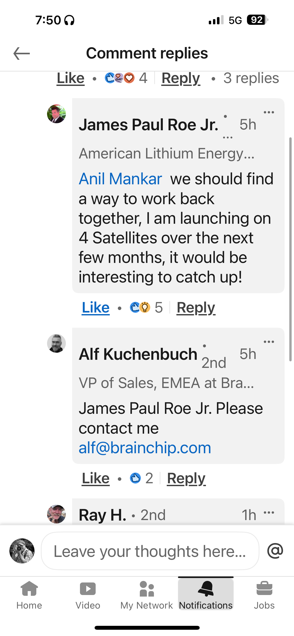
Task: Open options menu on Alf Kuchenbuch comment
Action: 269,342
